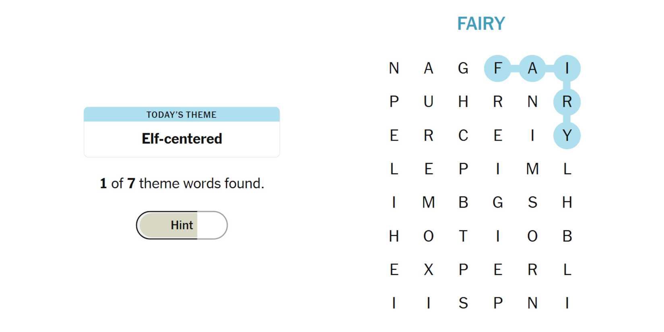Tap the letter X tile

tap(429, 270)
